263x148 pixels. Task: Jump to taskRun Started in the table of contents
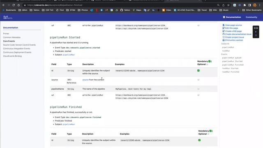tap(230, 68)
